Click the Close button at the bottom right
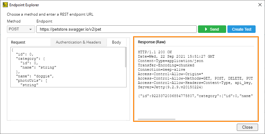 (x=247, y=127)
